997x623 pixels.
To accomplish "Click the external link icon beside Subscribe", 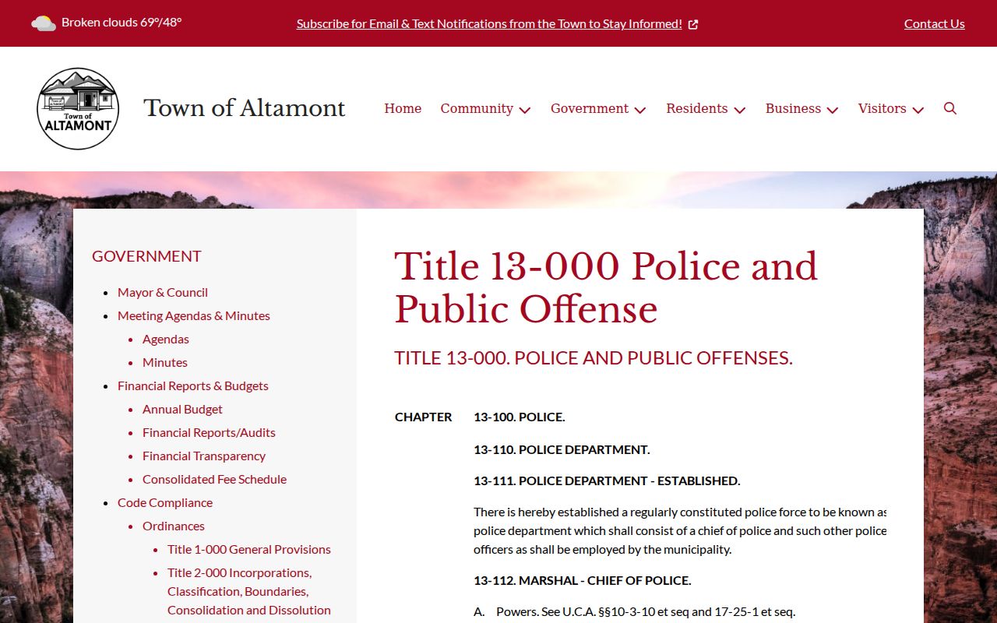I will (693, 24).
